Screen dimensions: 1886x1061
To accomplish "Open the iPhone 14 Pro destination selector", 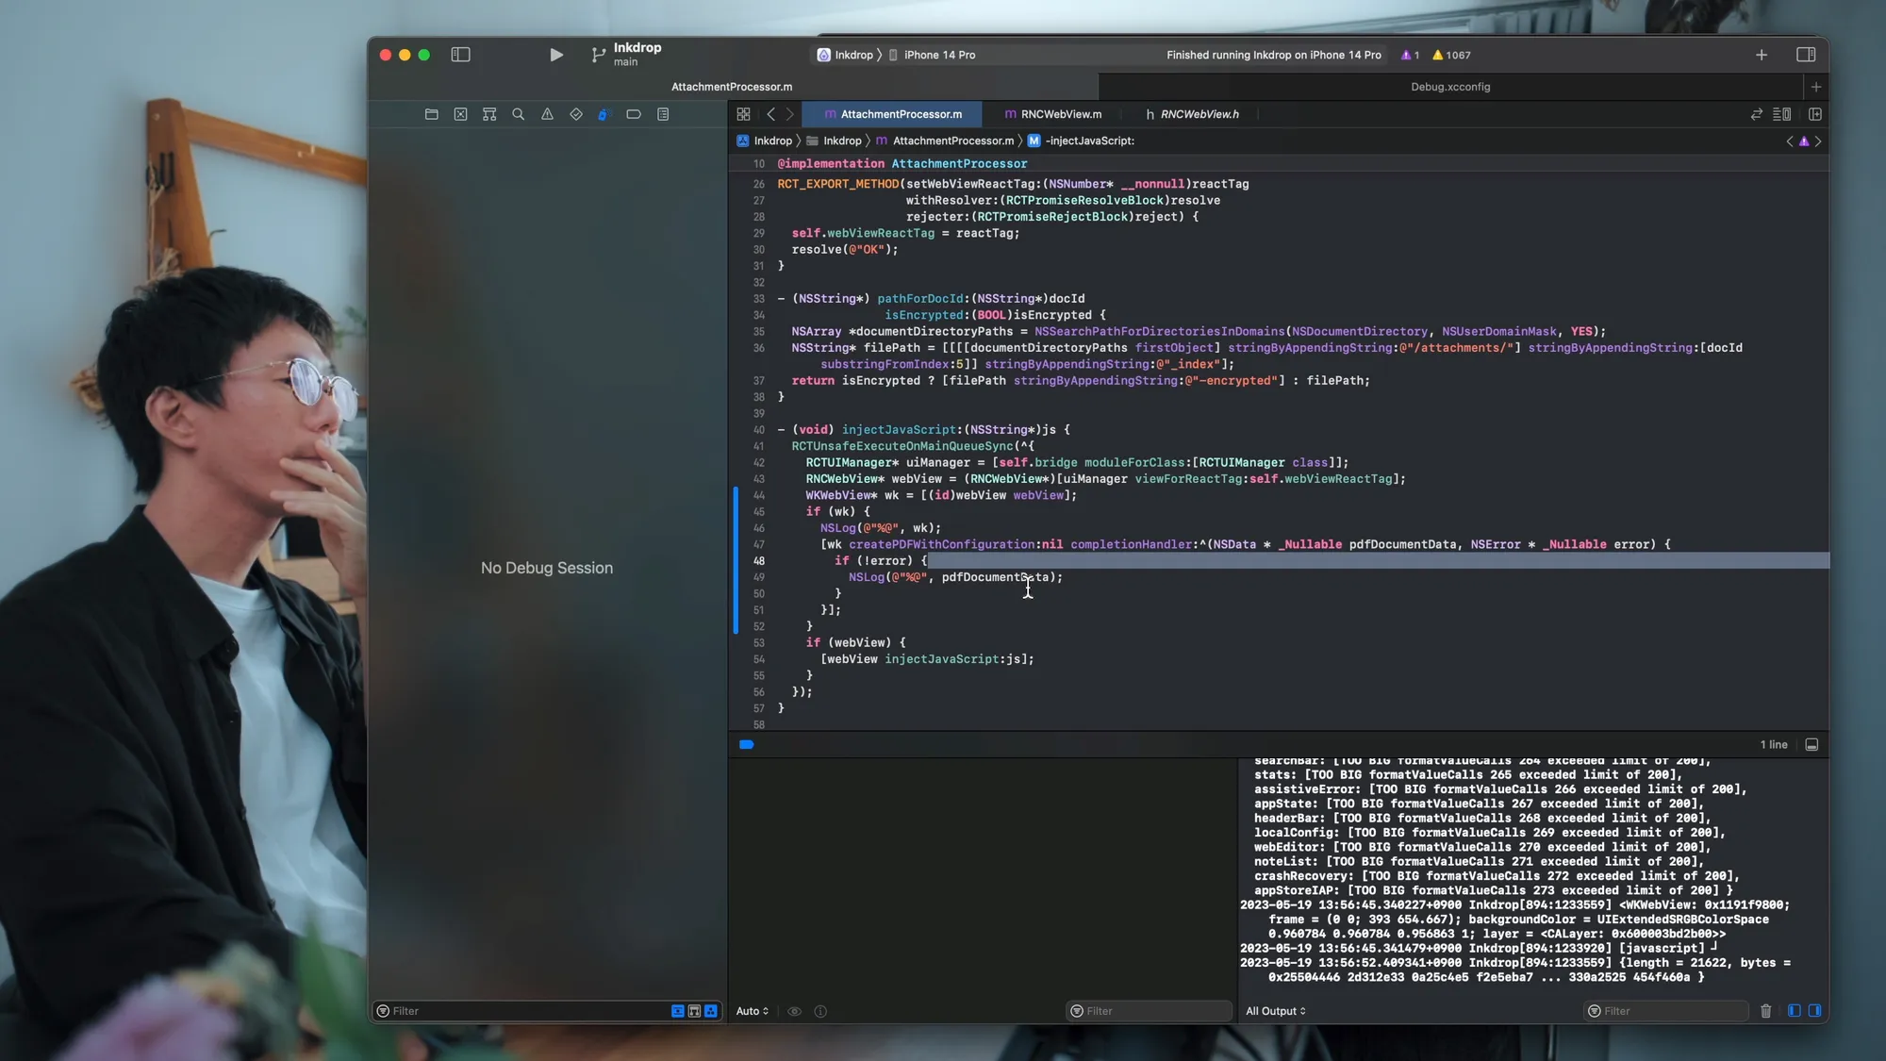I will pos(938,55).
